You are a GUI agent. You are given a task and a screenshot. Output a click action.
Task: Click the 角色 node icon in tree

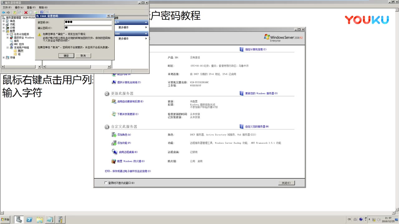pos(8,21)
